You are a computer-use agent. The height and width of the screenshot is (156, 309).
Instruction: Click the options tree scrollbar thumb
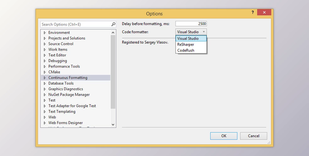113,72
